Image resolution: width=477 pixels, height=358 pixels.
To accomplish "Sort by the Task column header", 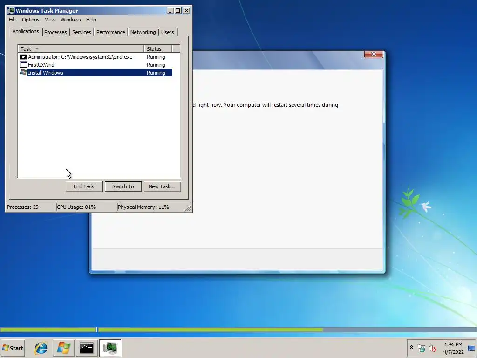I will [81, 48].
